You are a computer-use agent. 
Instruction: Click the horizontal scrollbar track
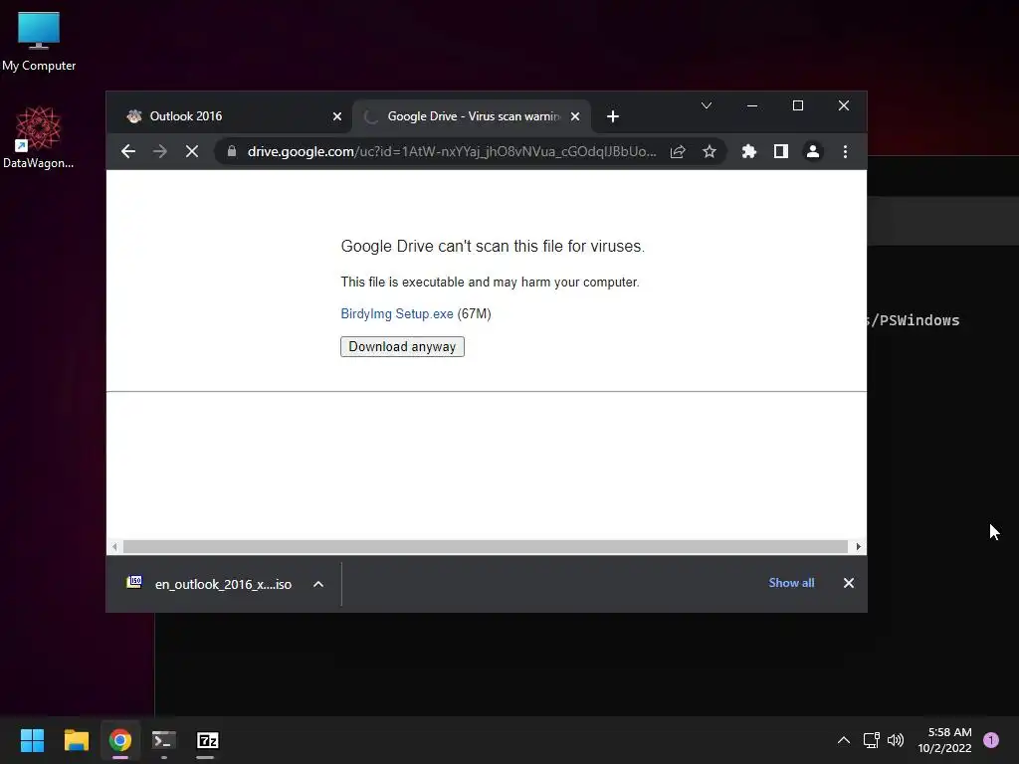pyautogui.click(x=486, y=547)
